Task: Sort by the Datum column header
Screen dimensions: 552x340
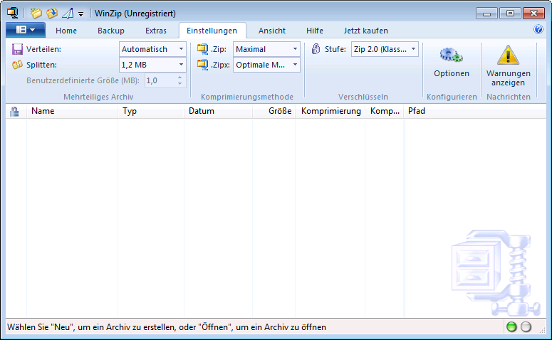Action: (218, 111)
